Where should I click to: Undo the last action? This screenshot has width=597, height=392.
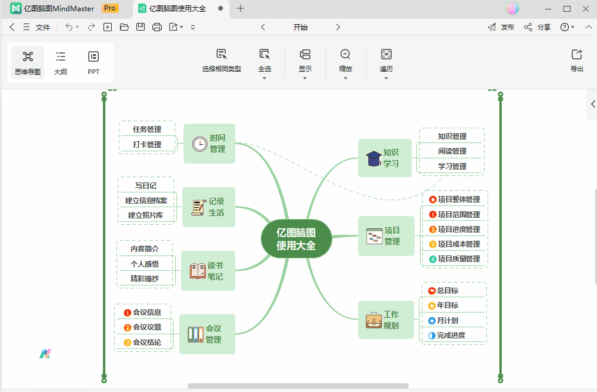tap(69, 27)
